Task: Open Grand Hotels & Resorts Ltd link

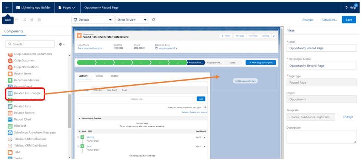Action: [x=90, y=48]
